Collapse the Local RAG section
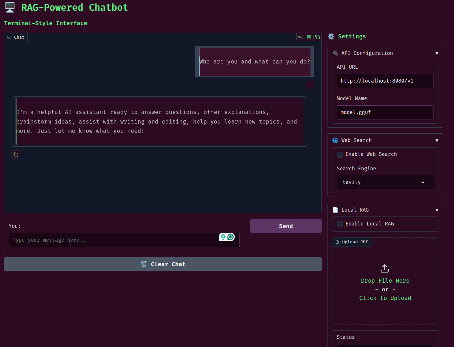This screenshot has height=347, width=454. point(437,210)
